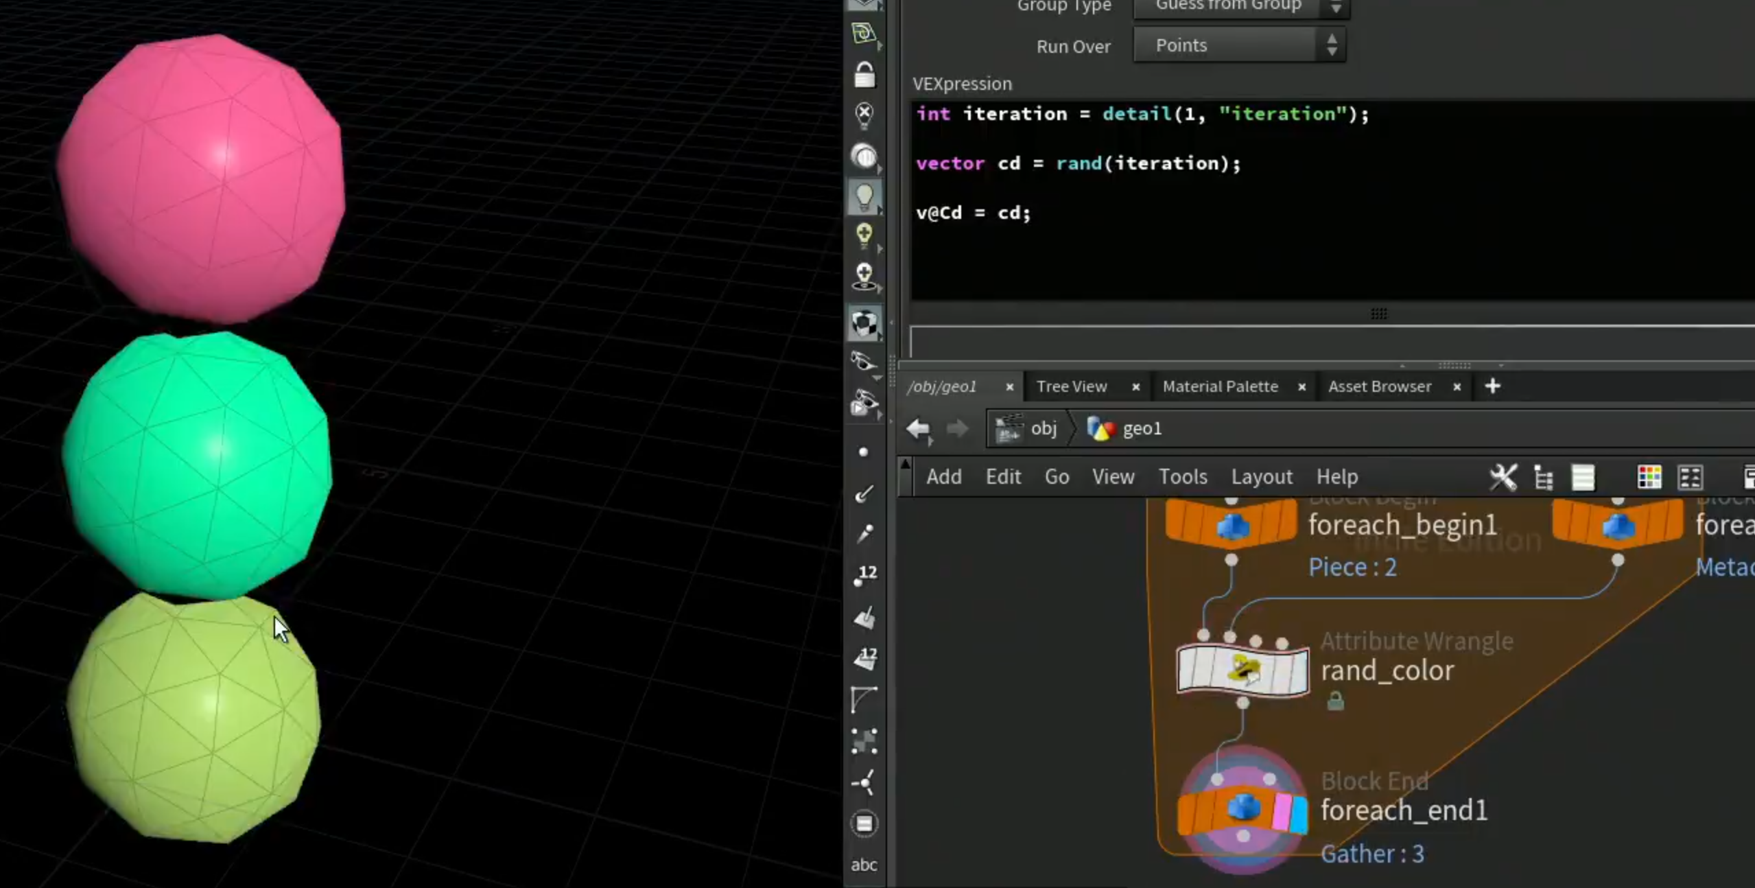Select the foreach_end1 block end node
Image resolution: width=1755 pixels, height=888 pixels.
1242,810
